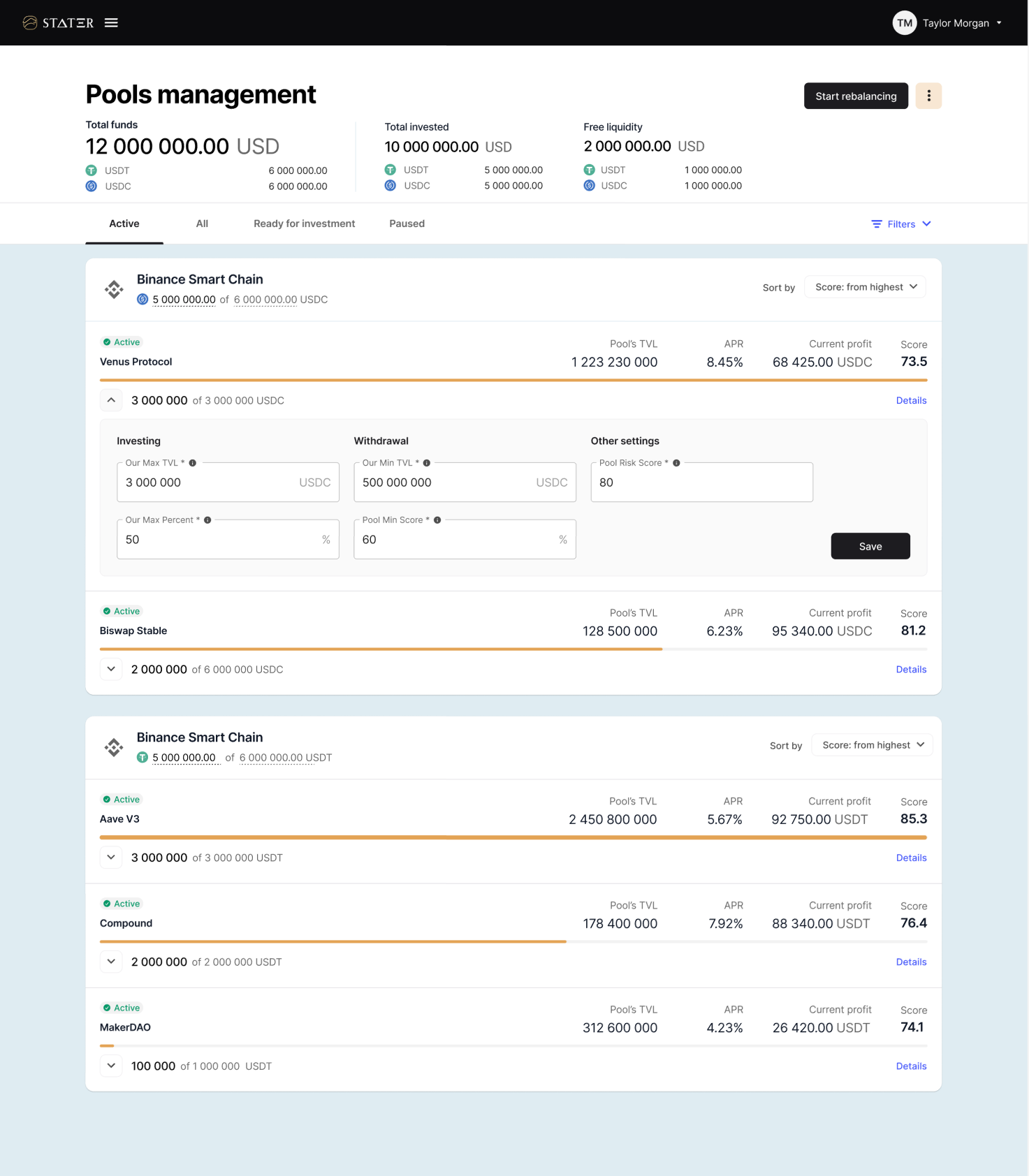Click the Filters icon
The height and width of the screenshot is (1176, 1029).
(x=877, y=224)
